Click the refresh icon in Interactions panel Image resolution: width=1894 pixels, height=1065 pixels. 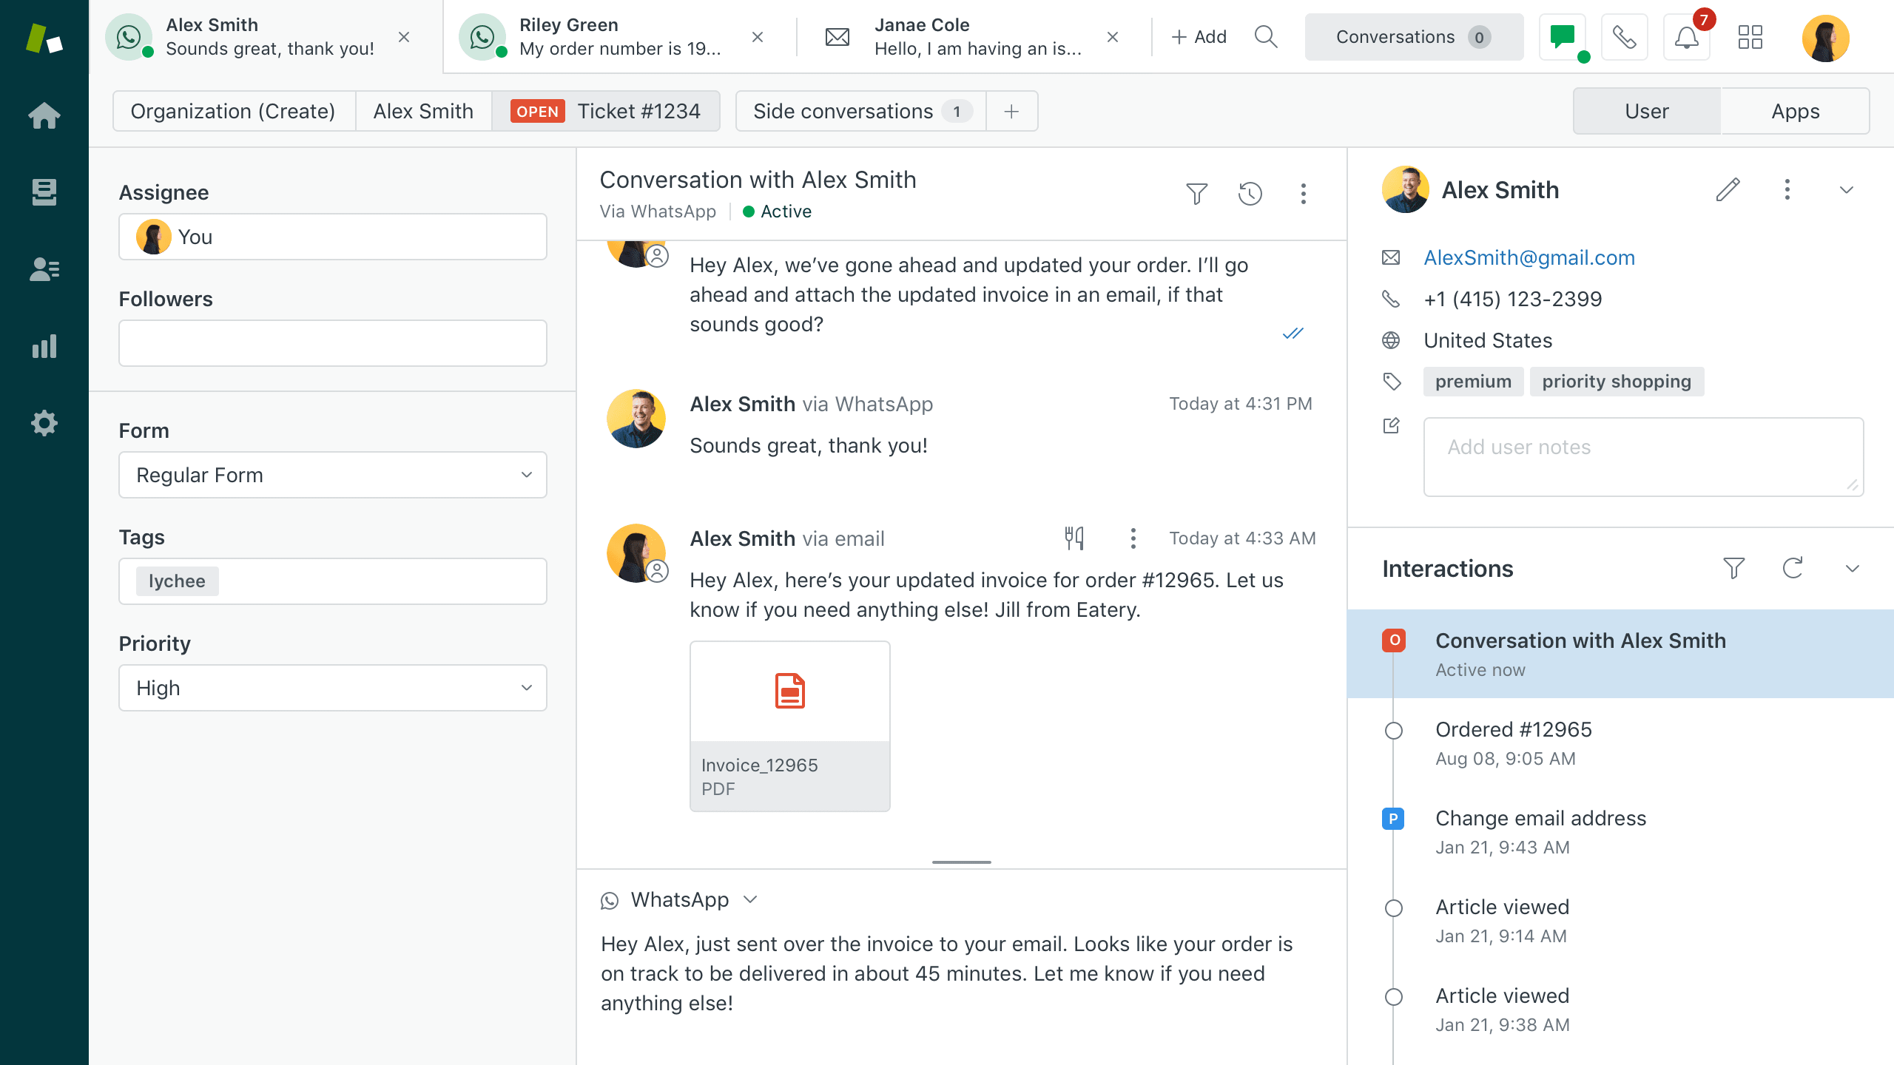click(1793, 568)
